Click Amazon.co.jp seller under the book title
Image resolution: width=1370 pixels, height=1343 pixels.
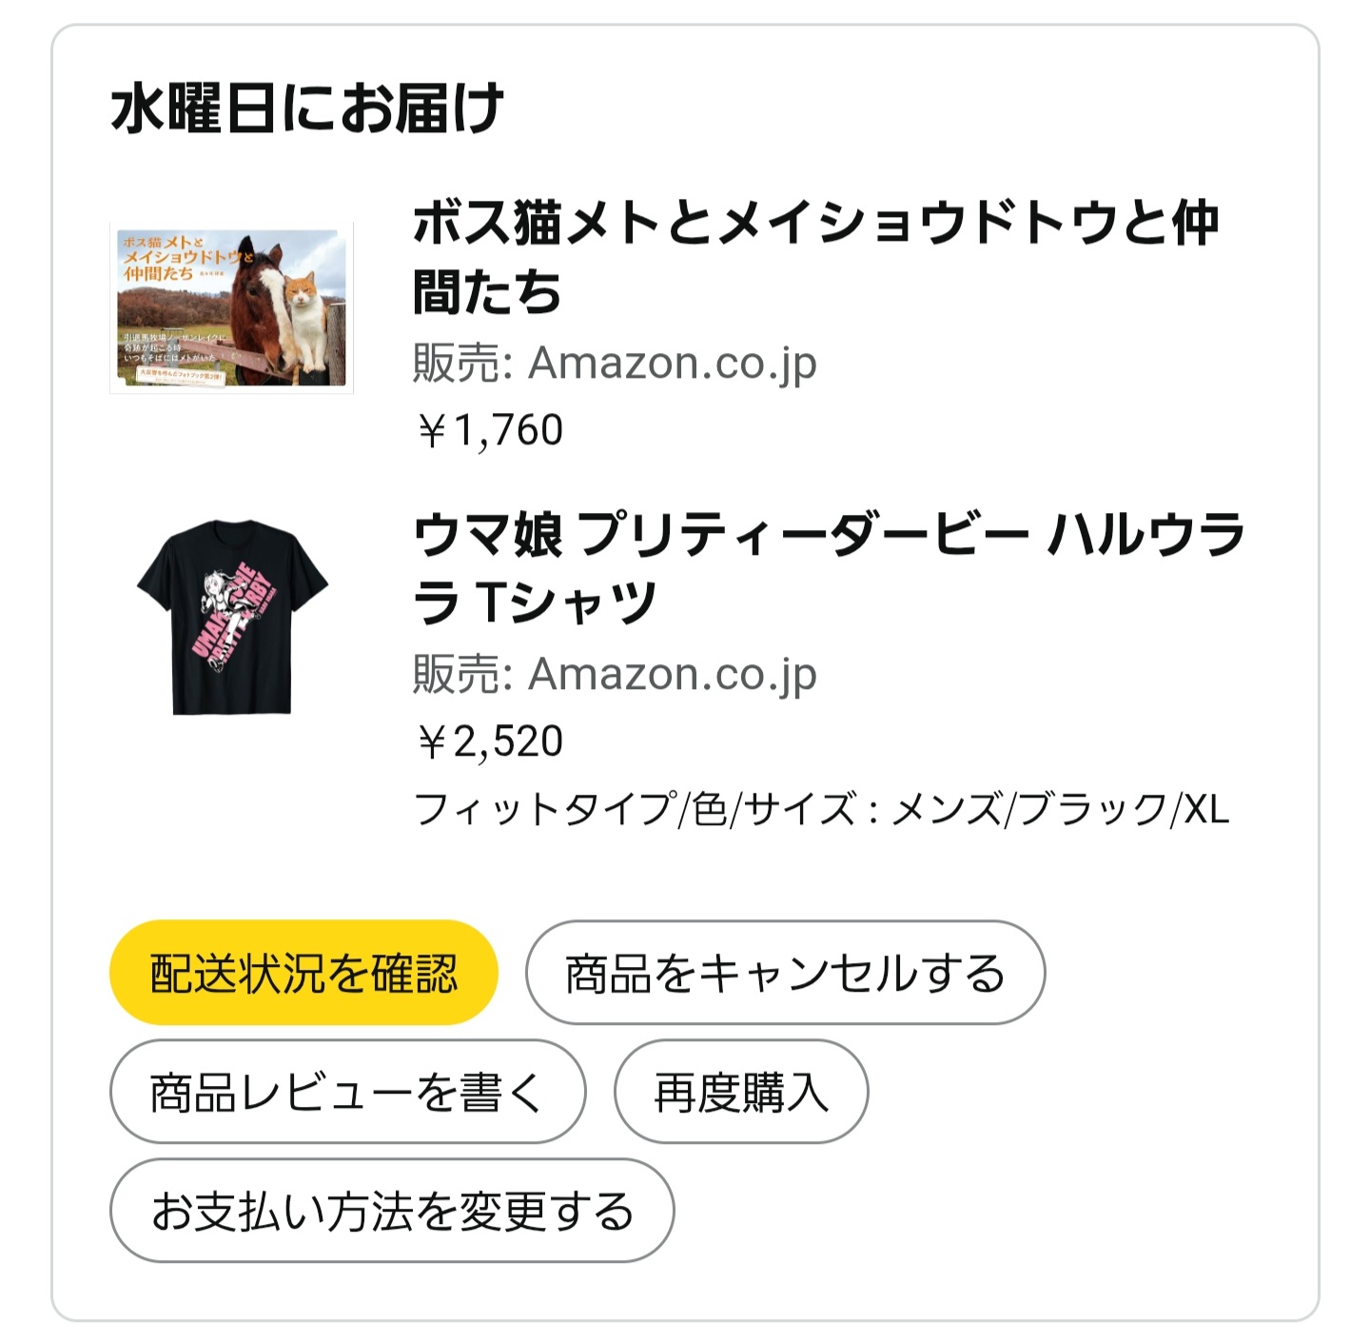pos(672,363)
